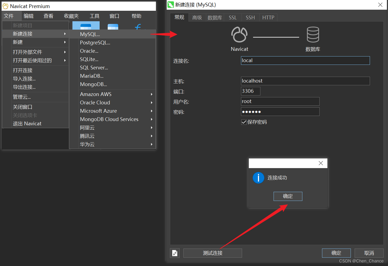Screen dimensions: 388x266
Task: Close the 连接成功 message popup
Action: 321,163
